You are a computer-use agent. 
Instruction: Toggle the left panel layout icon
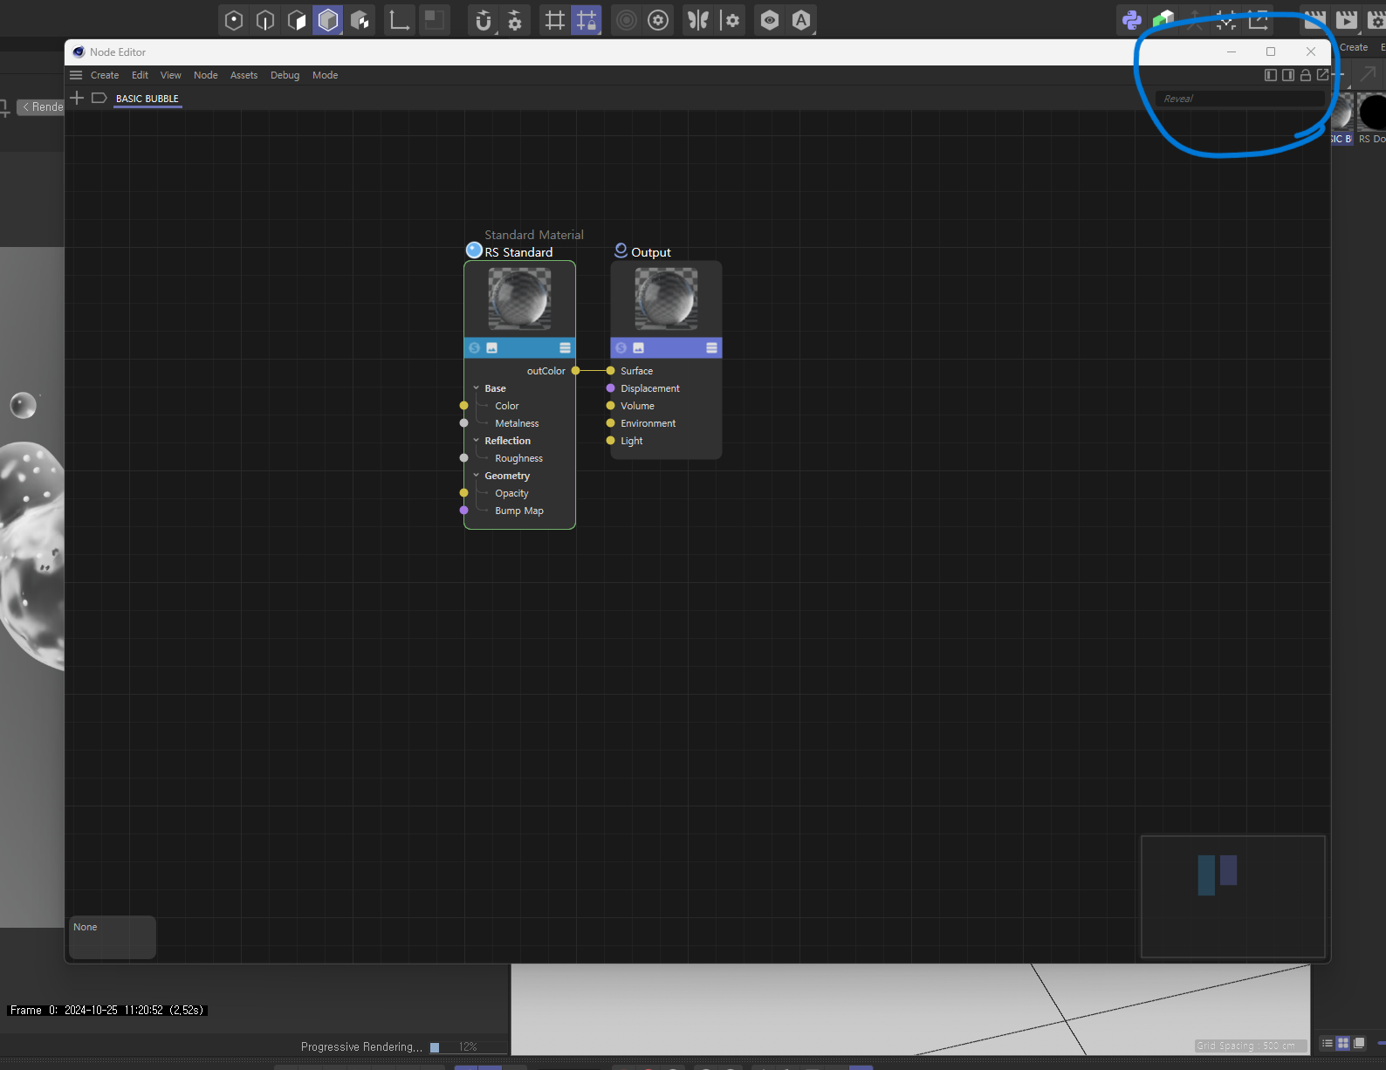pos(1271,75)
